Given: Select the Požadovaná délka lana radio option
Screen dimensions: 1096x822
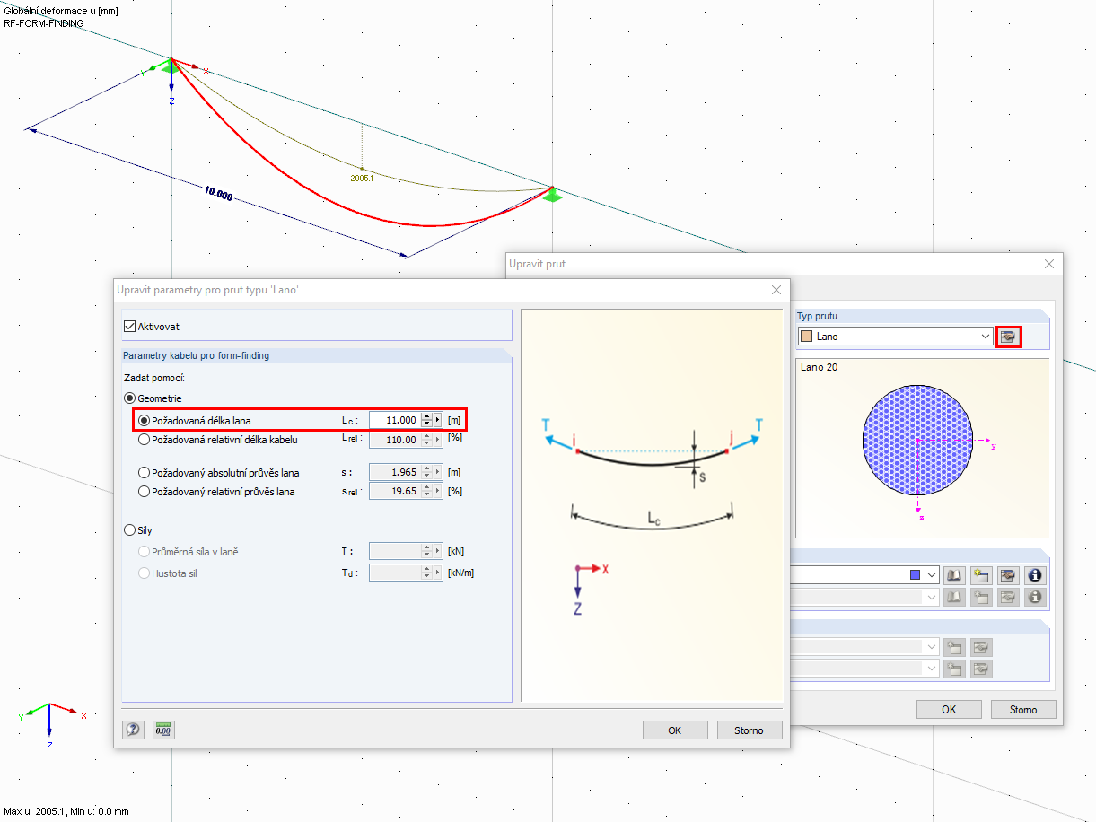Looking at the screenshot, I should 144,420.
